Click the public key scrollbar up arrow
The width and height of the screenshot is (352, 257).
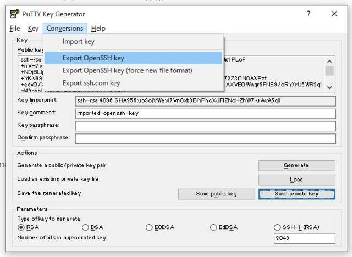pos(329,61)
